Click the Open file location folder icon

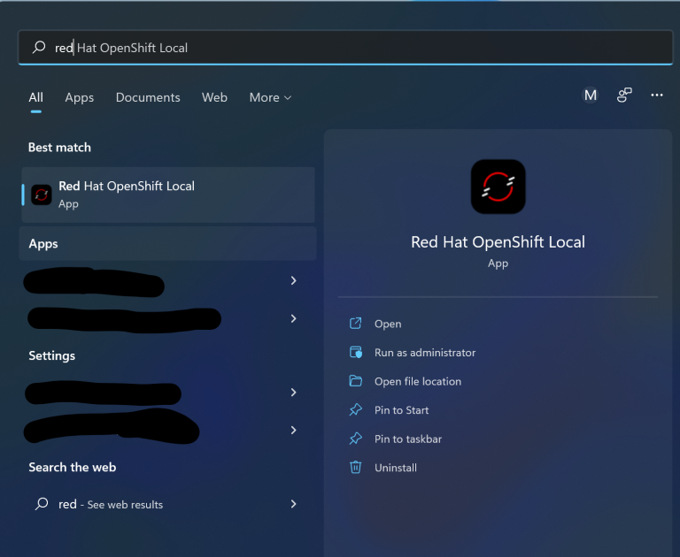point(356,381)
